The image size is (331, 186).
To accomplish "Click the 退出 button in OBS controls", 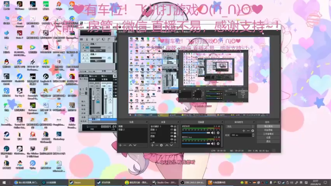I will (268, 141).
